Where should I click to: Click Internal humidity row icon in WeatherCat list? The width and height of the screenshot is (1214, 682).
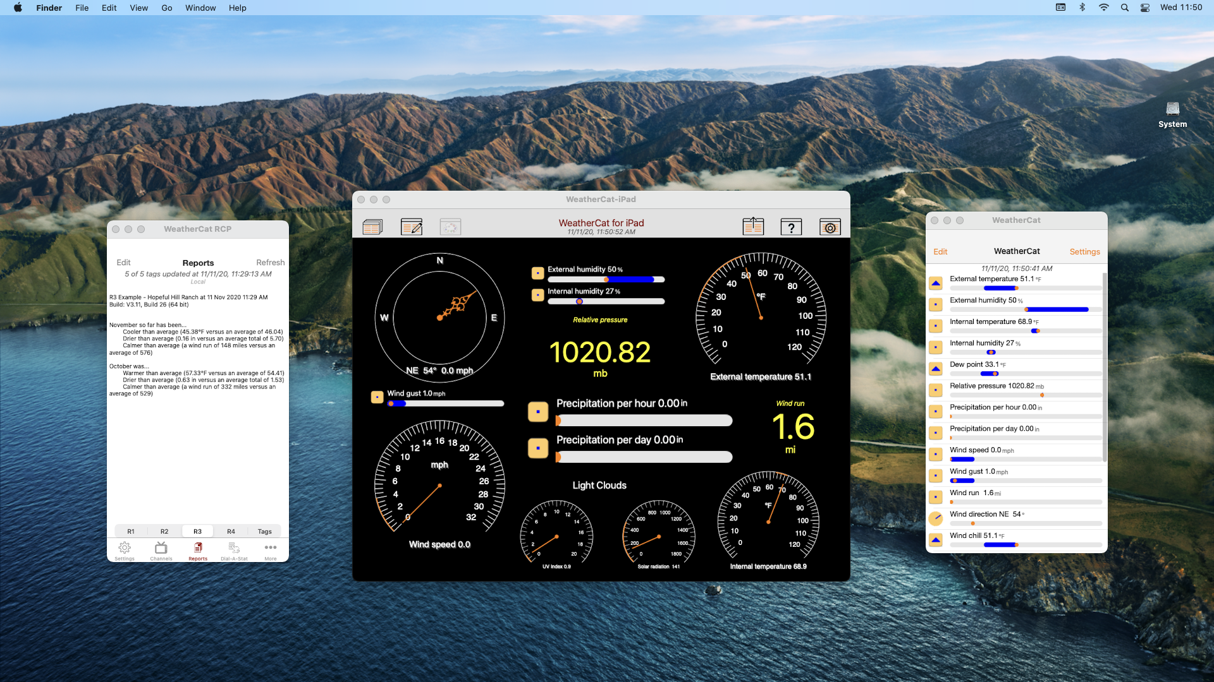pyautogui.click(x=936, y=347)
